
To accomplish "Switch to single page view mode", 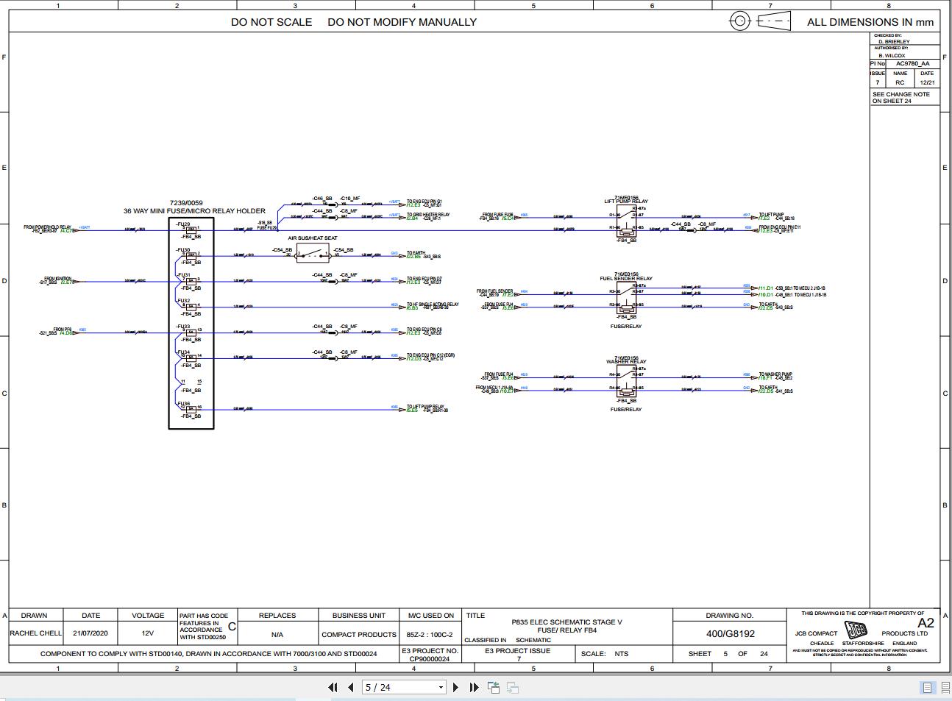I will point(927,688).
